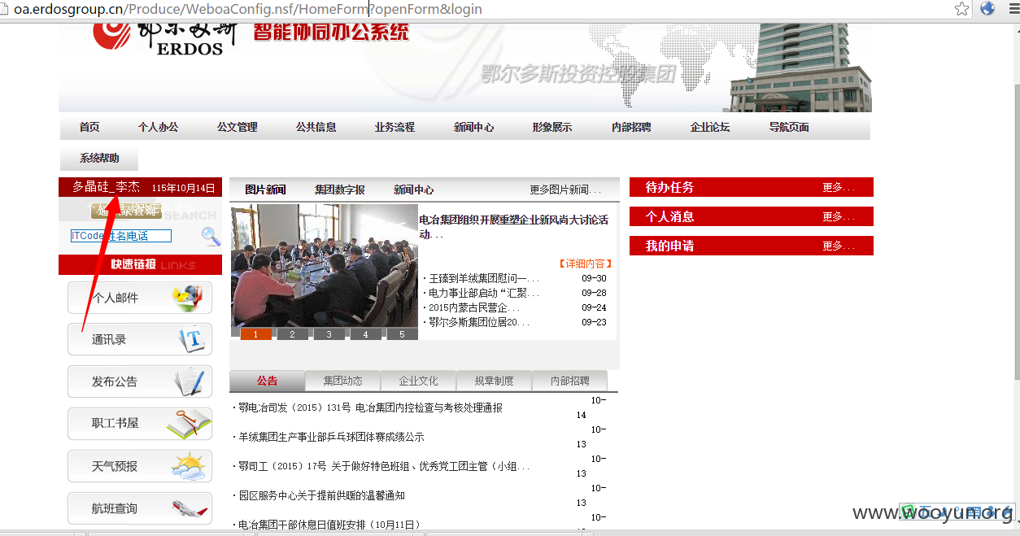Open 个人邮件 personal mail quick link
1020x536 pixels.
[140, 298]
